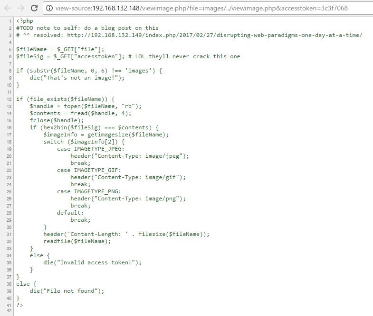
Task: Reload the page with refresh icon
Action: [34, 8]
